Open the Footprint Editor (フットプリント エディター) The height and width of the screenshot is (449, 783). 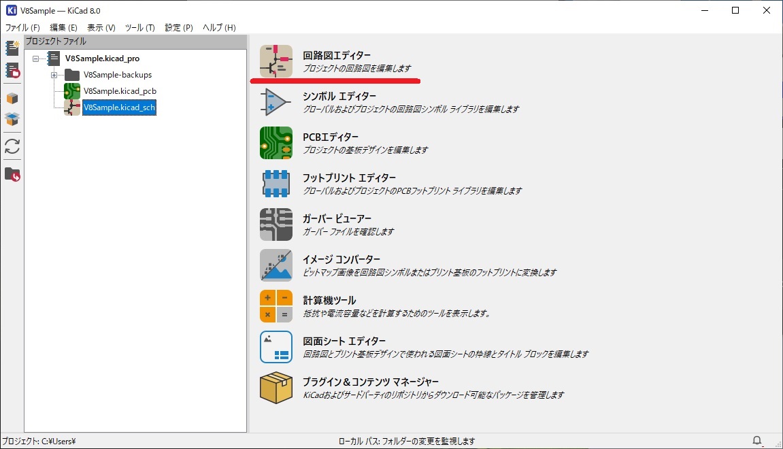click(276, 184)
